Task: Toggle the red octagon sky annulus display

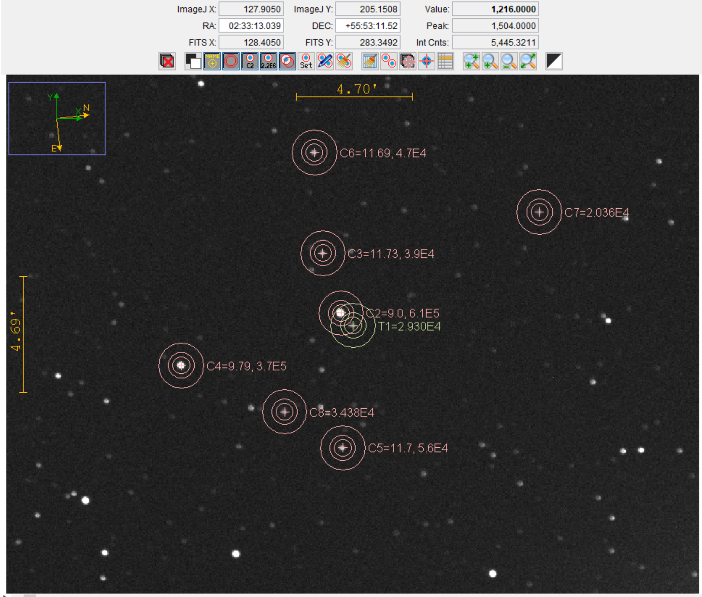Action: tap(231, 61)
